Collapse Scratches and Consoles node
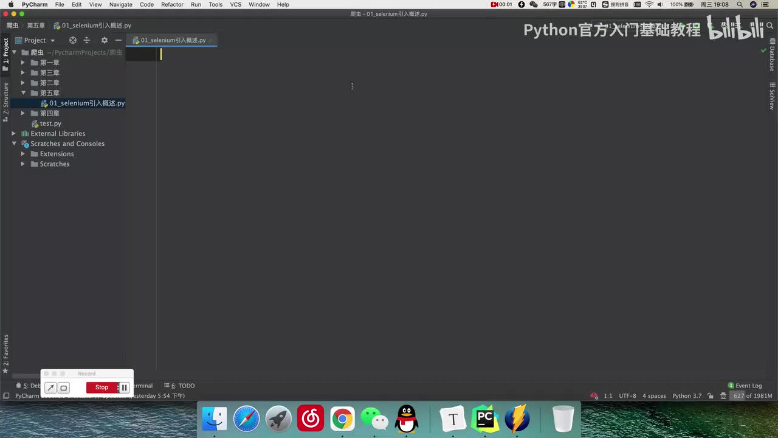This screenshot has height=438, width=778. (x=14, y=144)
